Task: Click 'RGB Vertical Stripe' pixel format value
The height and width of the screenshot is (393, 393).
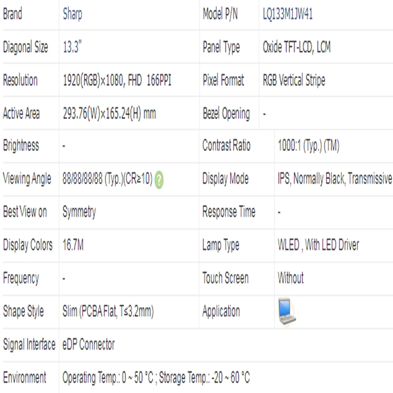Action: (294, 80)
